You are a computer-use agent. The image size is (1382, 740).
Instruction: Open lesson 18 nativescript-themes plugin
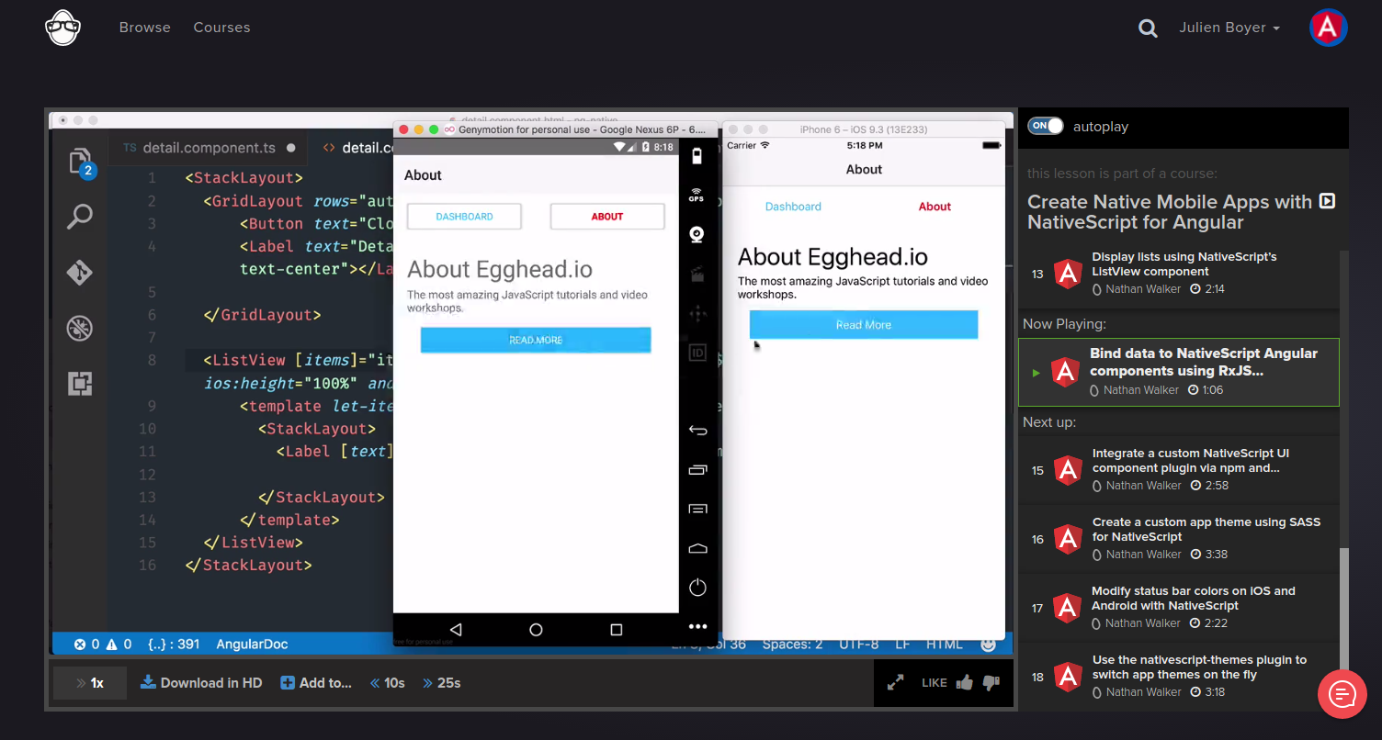coord(1178,676)
